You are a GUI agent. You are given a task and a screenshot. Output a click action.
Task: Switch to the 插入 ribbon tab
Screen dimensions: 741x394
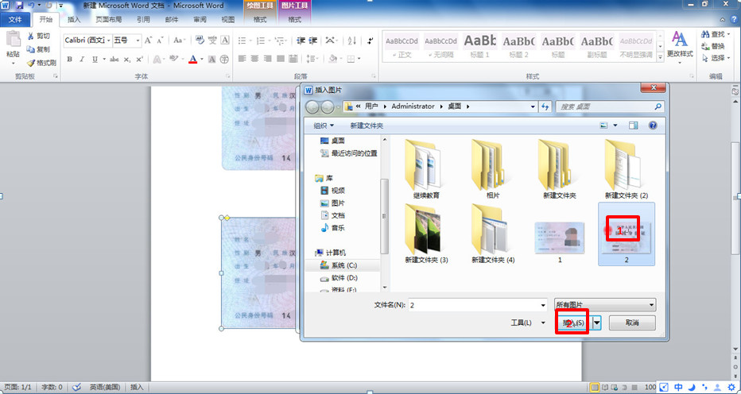point(74,20)
